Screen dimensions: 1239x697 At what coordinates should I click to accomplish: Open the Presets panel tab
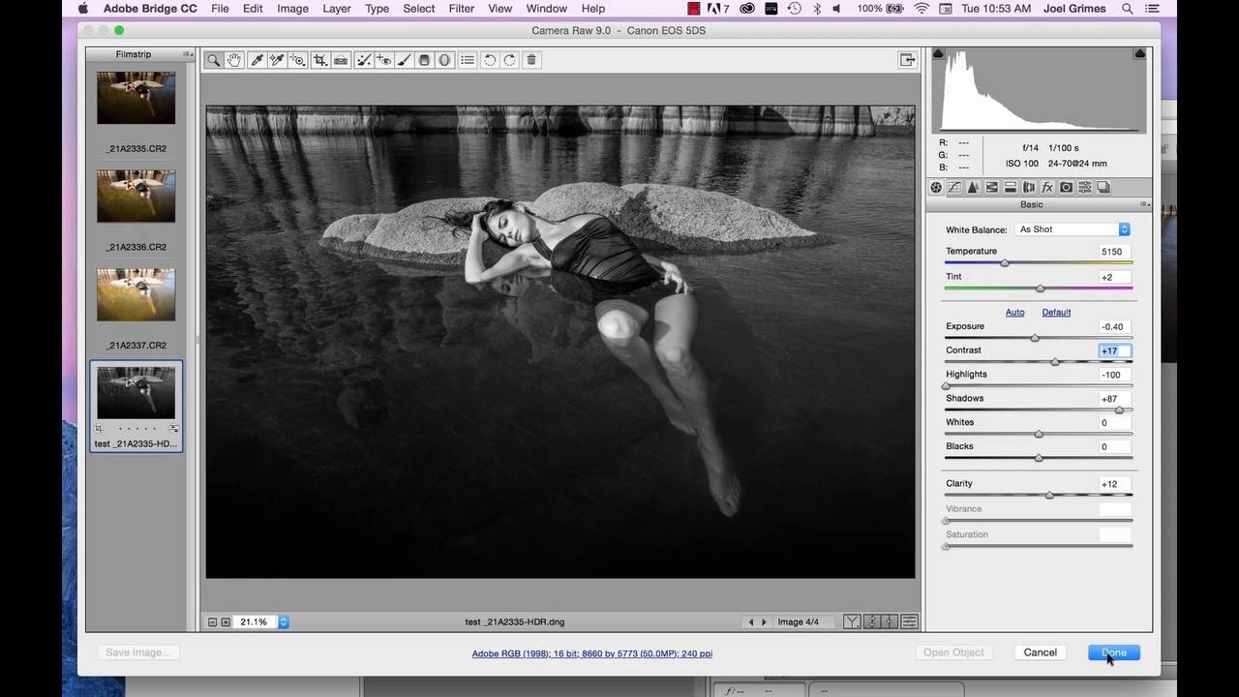(1085, 188)
